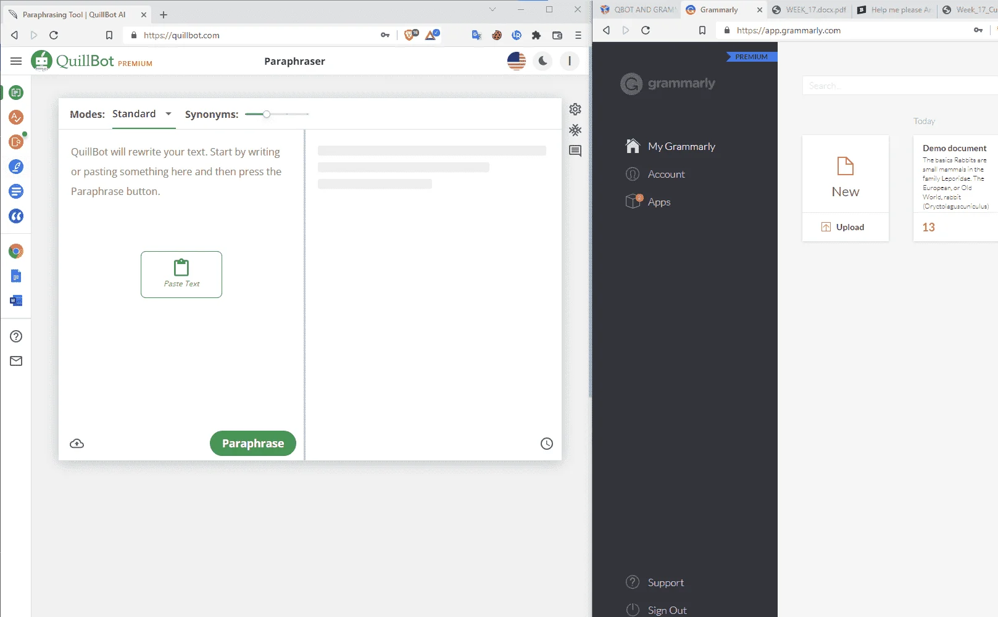The image size is (998, 617).
Task: Reload the Grammarly page
Action: pyautogui.click(x=646, y=30)
